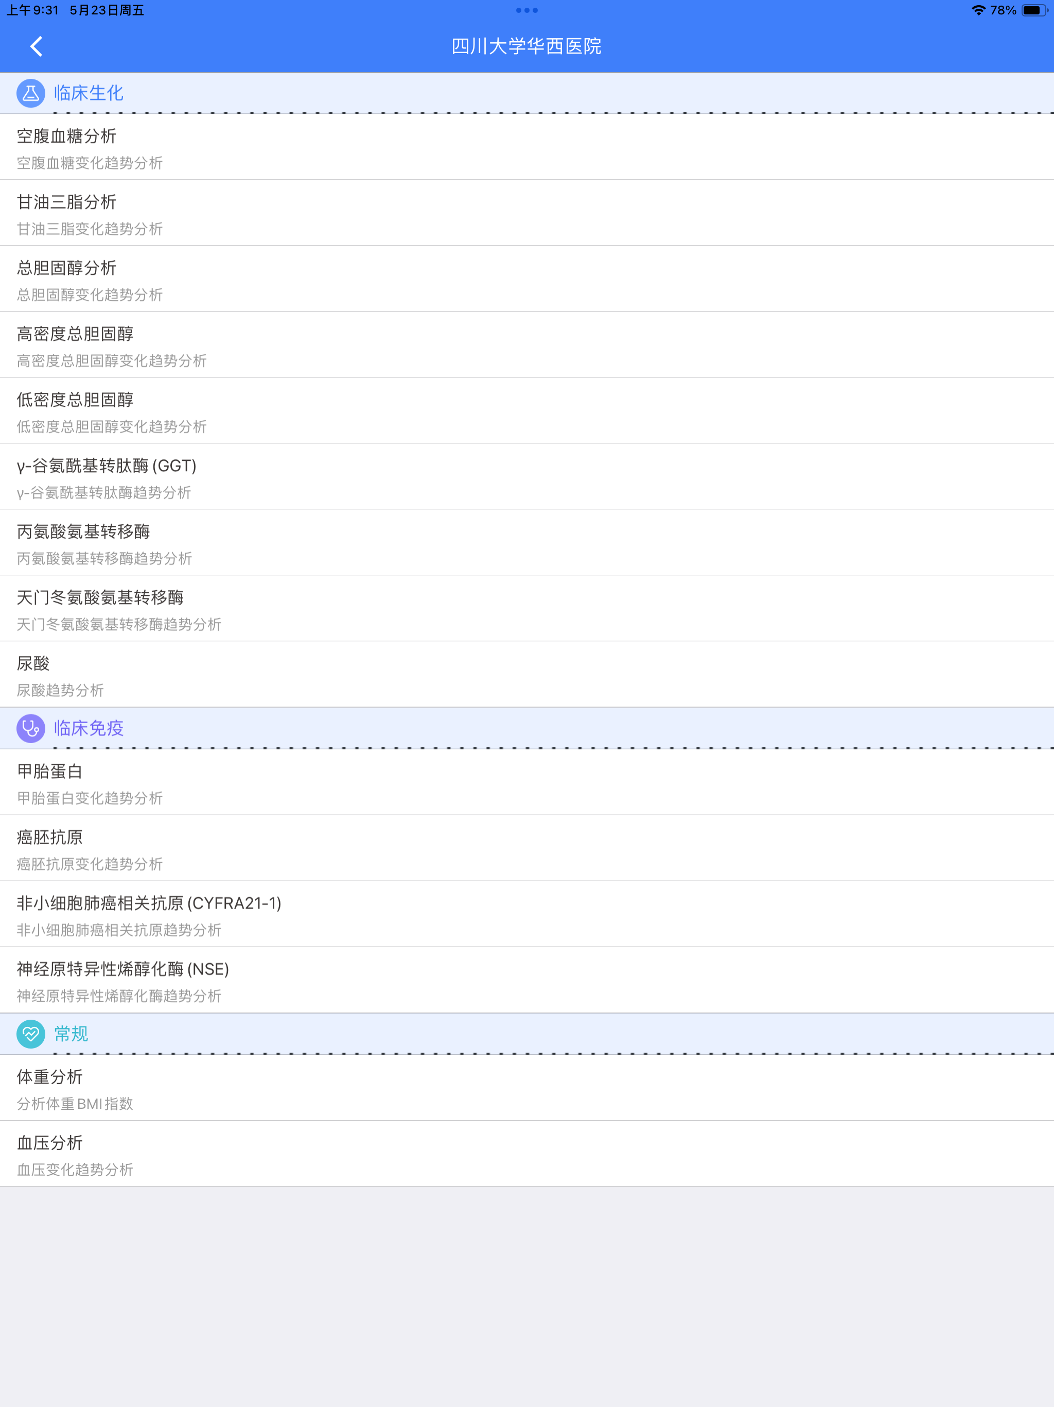Image resolution: width=1054 pixels, height=1407 pixels.
Task: Tap the Wi-Fi status icon
Action: point(978,10)
